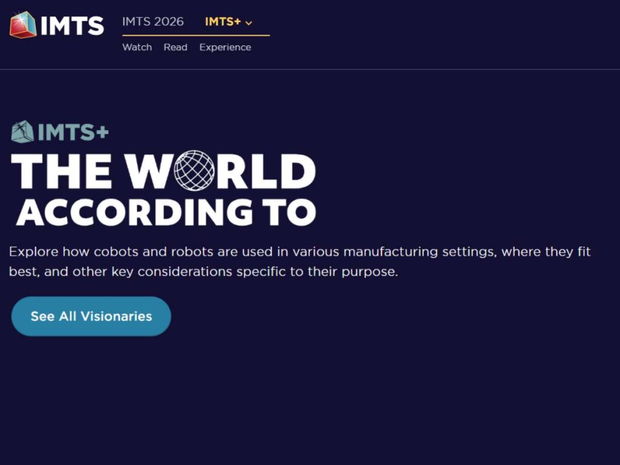Click the teal IMTS+ cube icon
The height and width of the screenshot is (465, 620).
pyautogui.click(x=22, y=131)
